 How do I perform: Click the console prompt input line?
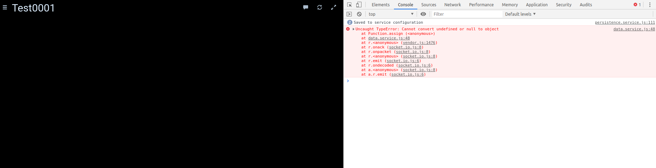(501, 81)
